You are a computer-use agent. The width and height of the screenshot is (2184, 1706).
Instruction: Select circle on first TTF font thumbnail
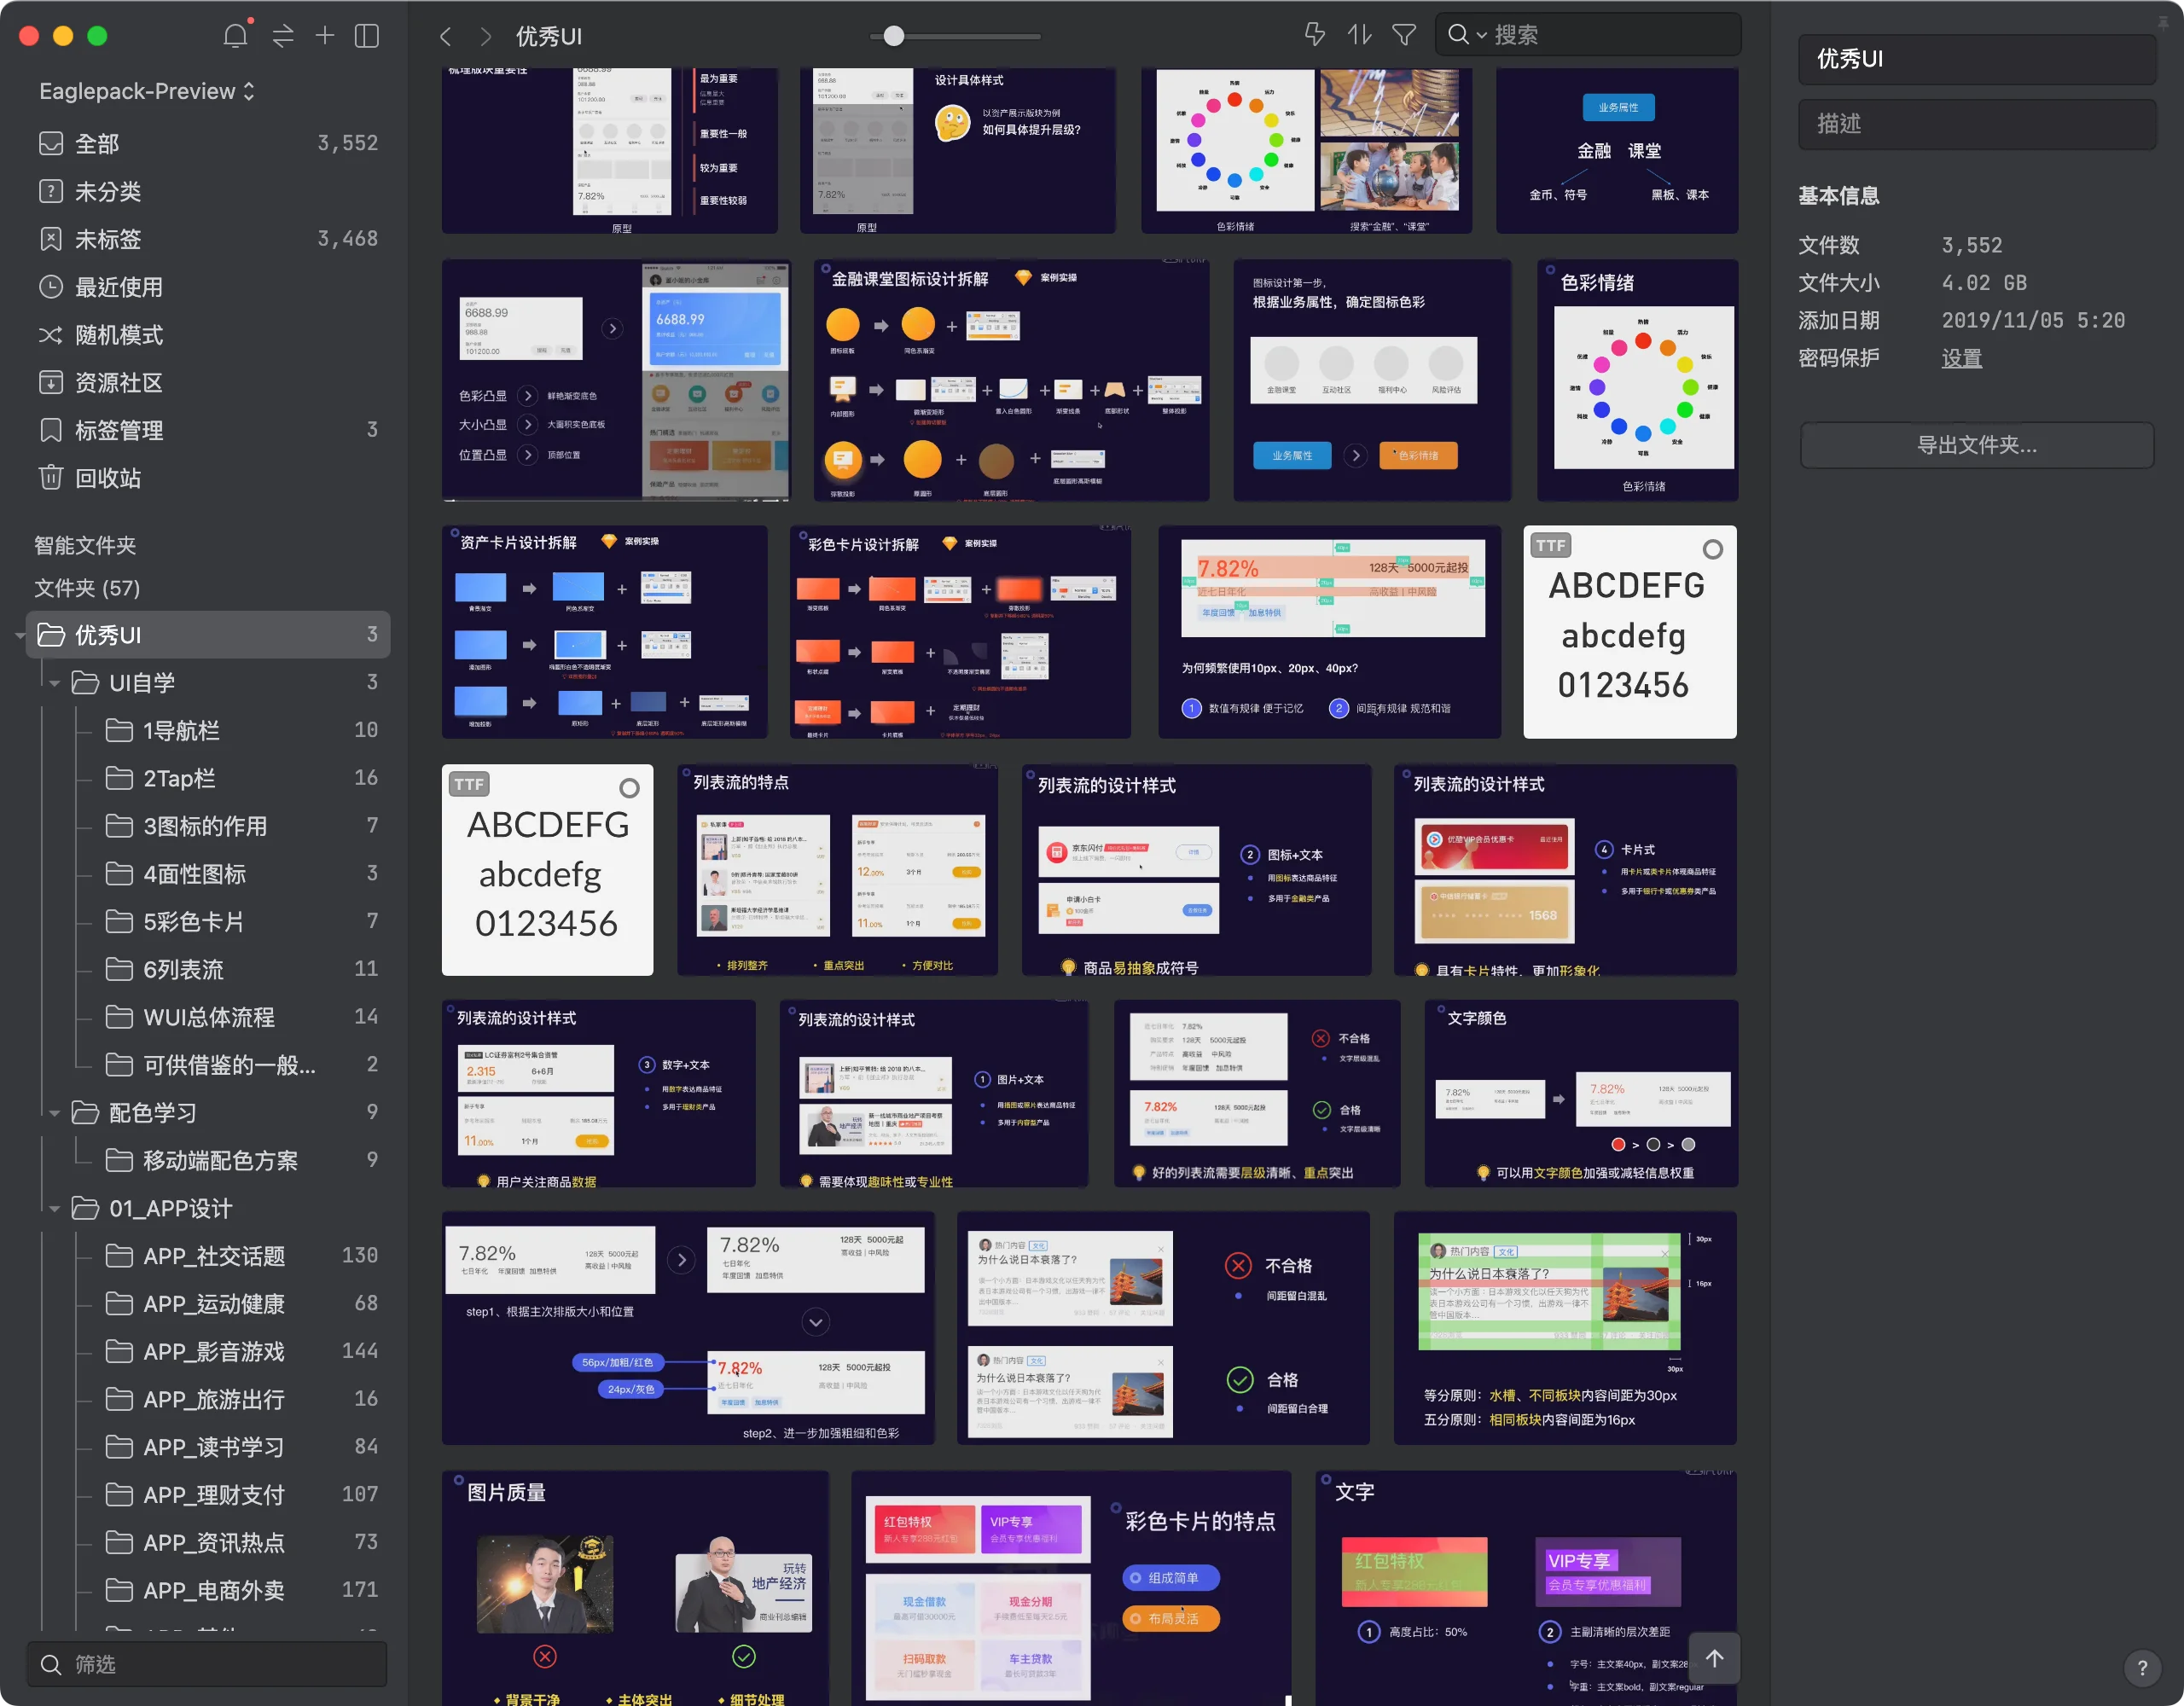point(1712,549)
